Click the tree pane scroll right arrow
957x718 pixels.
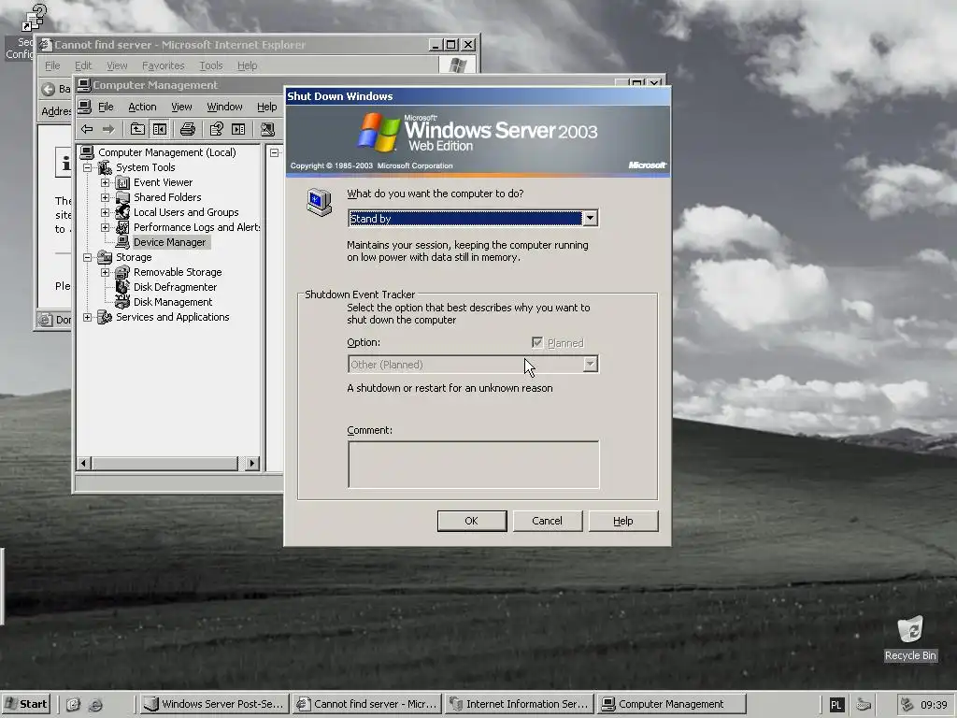click(x=252, y=464)
